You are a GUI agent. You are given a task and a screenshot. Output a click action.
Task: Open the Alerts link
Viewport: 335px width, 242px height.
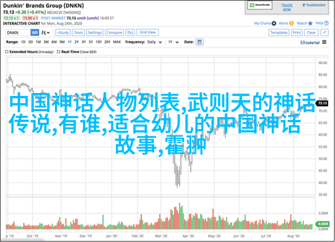click(283, 23)
